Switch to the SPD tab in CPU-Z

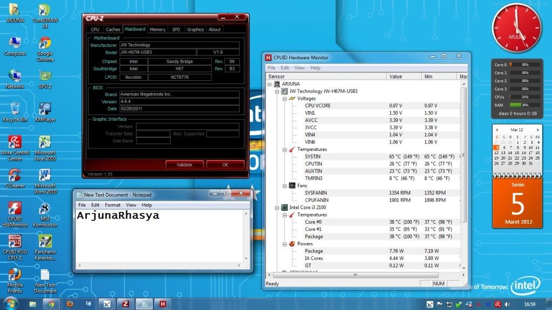click(x=176, y=30)
